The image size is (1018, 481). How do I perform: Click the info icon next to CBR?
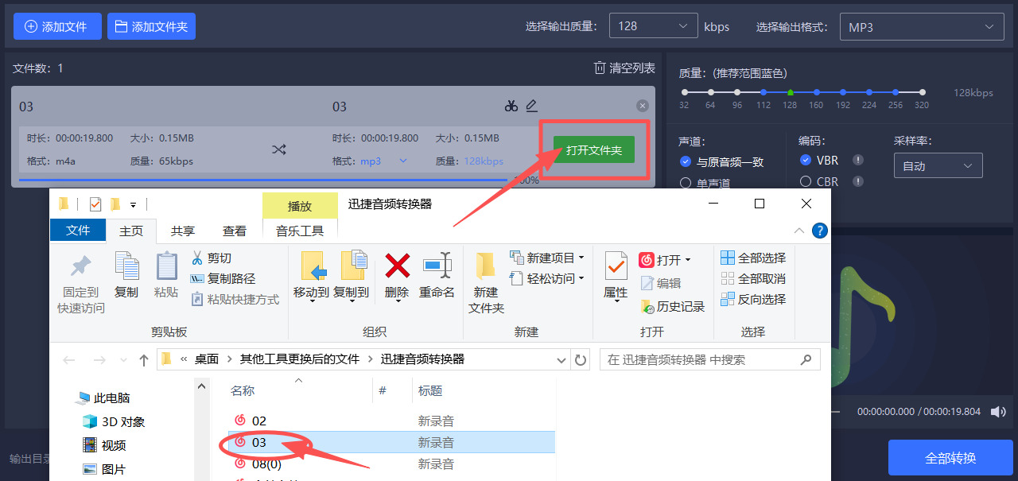(858, 181)
